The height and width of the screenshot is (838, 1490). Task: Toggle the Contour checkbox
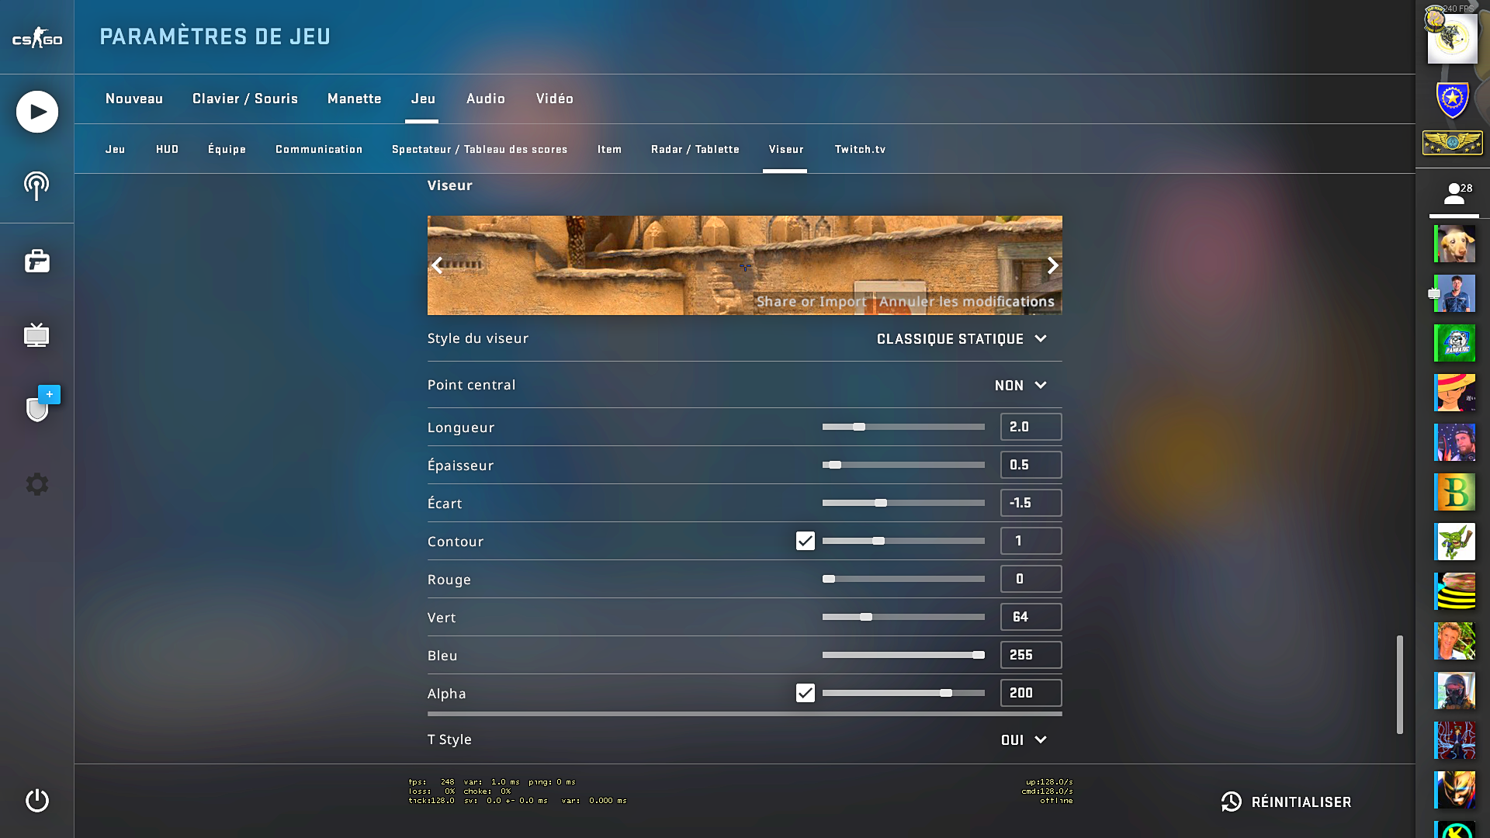point(805,541)
